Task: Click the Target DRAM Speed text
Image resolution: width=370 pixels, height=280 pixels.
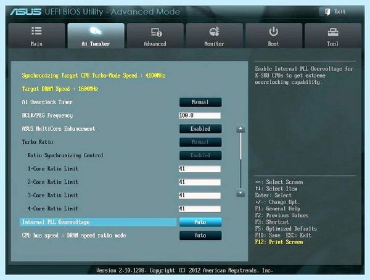Action: point(60,89)
